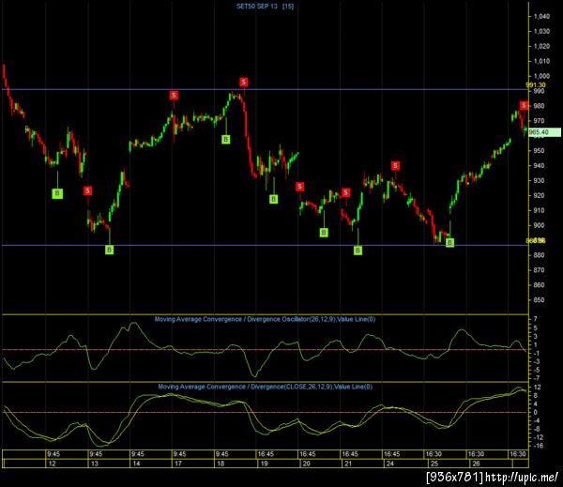The width and height of the screenshot is (563, 487).
Task: Click the Buy marker in the middle of day 20
Action: (x=324, y=233)
